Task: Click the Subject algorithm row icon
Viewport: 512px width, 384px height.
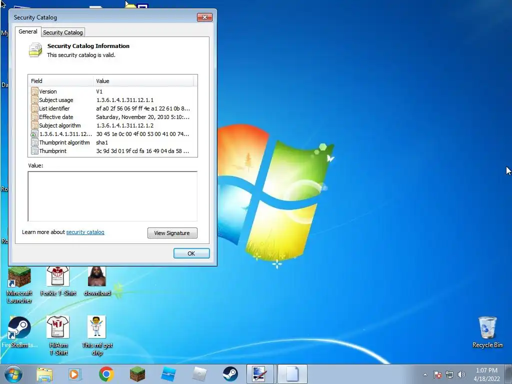Action: pyautogui.click(x=34, y=125)
